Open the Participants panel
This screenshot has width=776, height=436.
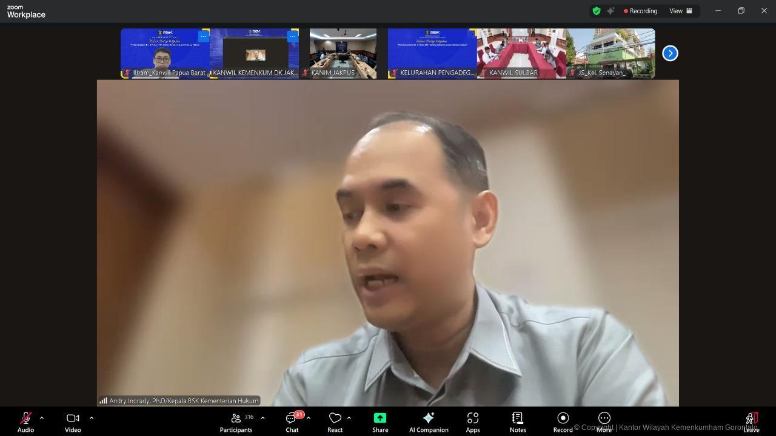point(236,421)
